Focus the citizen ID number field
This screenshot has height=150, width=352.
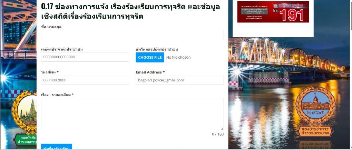coord(85,57)
